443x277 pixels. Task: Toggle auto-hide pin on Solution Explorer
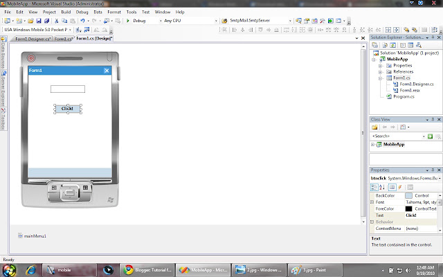433,37
